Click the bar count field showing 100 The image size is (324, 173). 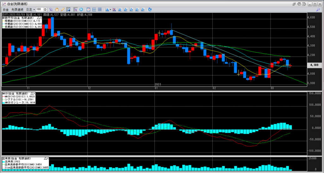click(39, 10)
